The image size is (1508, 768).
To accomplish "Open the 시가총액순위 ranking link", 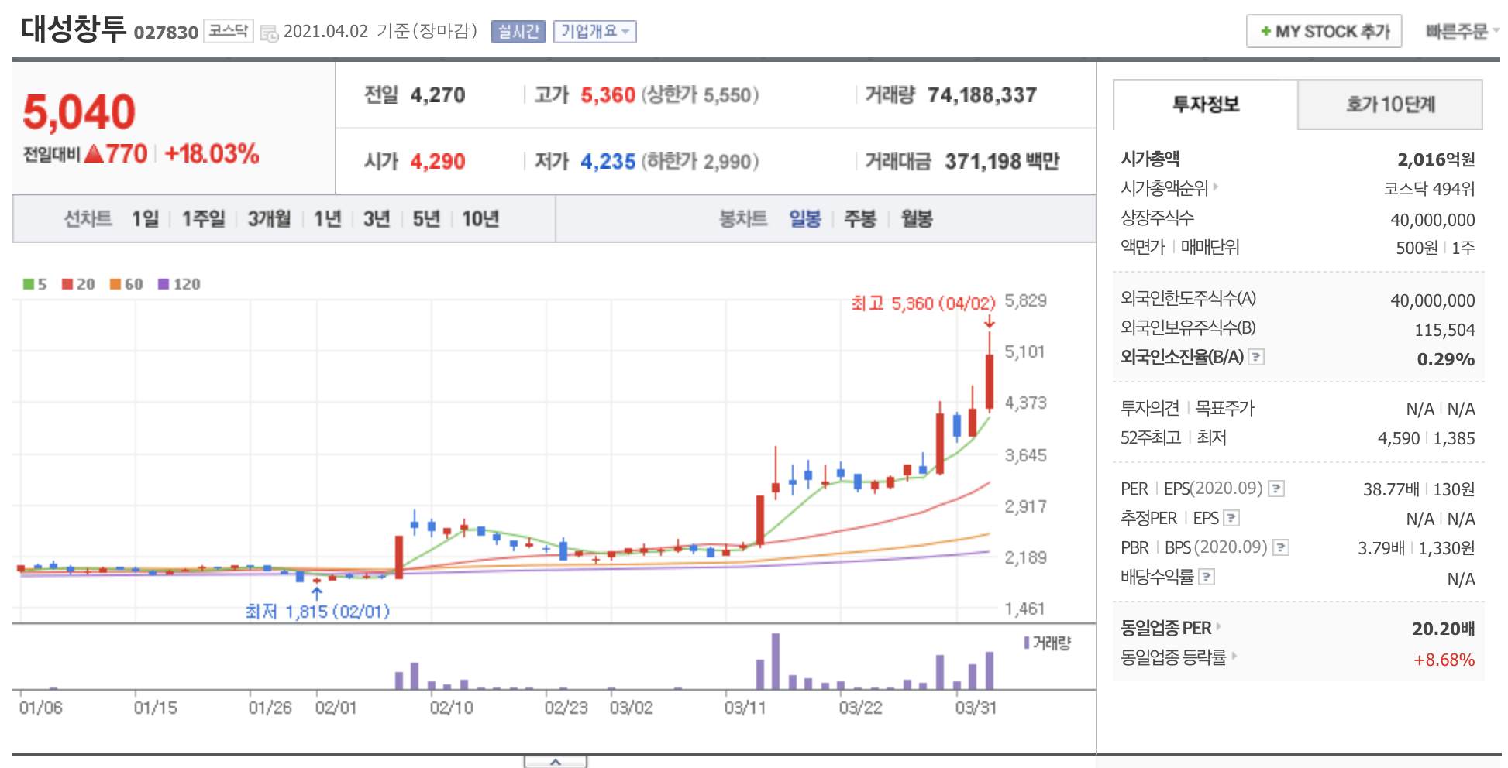I will click(x=1169, y=188).
